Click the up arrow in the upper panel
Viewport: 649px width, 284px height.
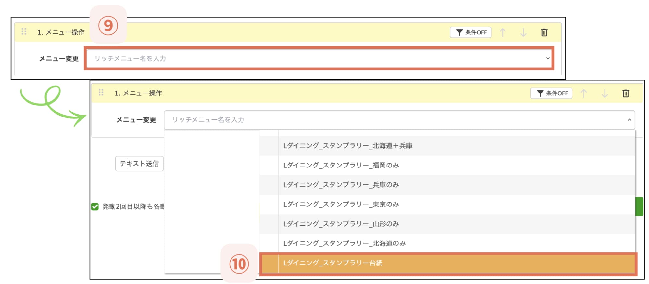(x=503, y=32)
